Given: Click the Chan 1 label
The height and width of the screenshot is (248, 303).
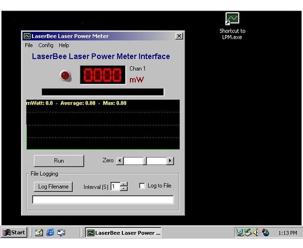Looking at the screenshot, I should tap(137, 69).
